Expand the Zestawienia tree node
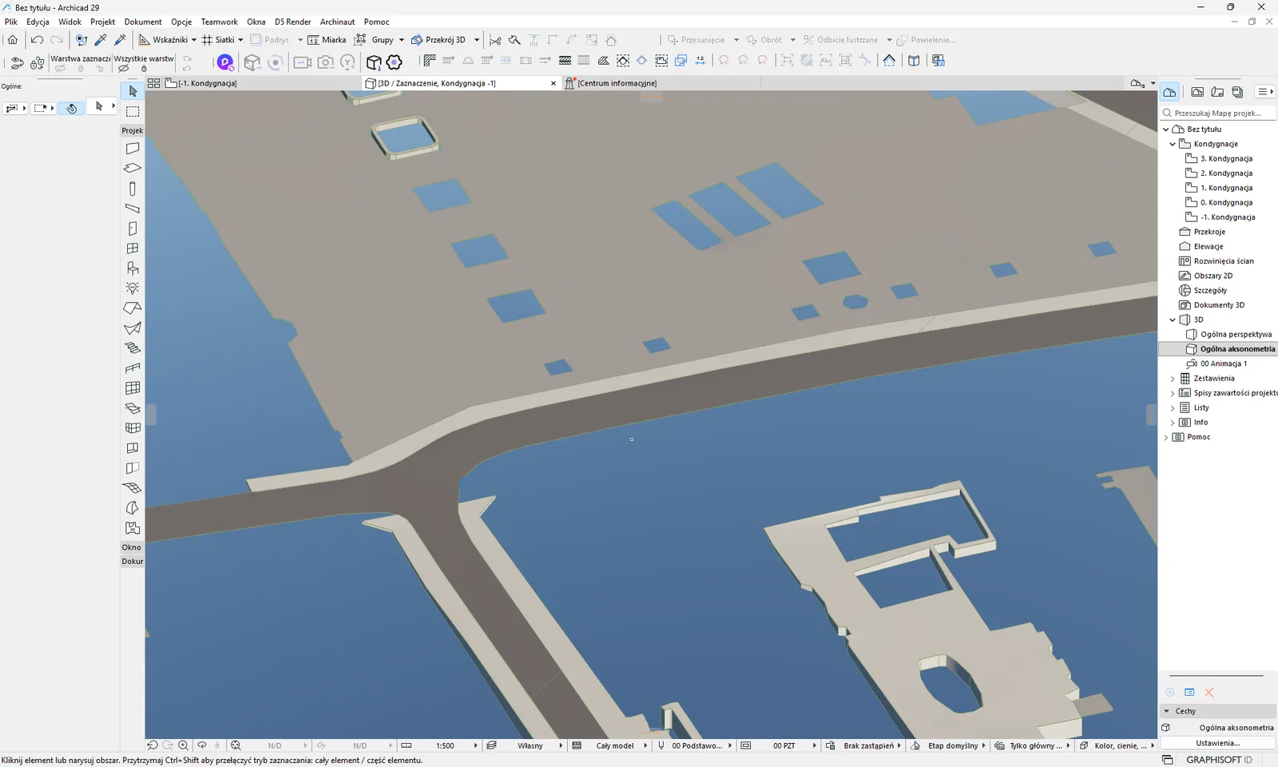This screenshot has width=1278, height=767. tap(1173, 379)
